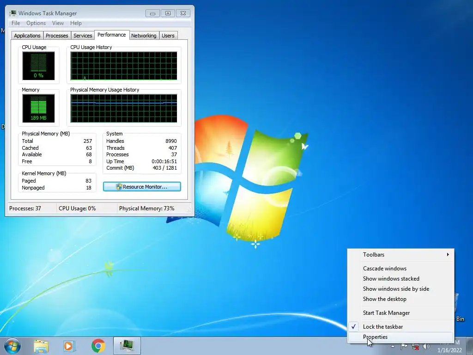Click the Commit value 403 / 1281
Image resolution: width=473 pixels, height=355 pixels.
click(x=165, y=168)
